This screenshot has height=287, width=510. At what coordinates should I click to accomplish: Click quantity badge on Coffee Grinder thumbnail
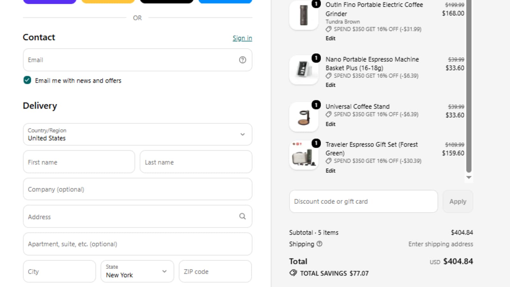[x=316, y=4]
